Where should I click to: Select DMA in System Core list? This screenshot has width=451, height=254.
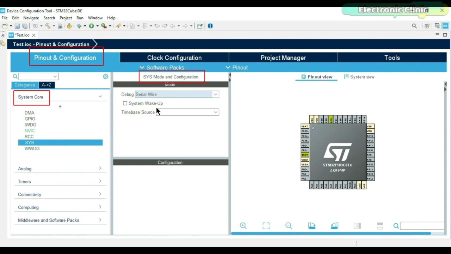(30, 113)
